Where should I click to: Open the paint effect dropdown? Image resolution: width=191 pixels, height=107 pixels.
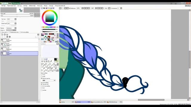pos(16,23)
